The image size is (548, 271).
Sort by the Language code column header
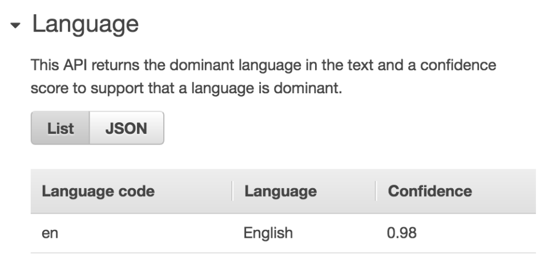coord(98,191)
